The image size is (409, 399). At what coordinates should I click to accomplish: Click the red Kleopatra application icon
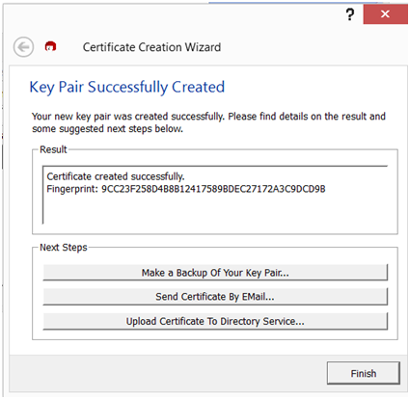pyautogui.click(x=50, y=46)
